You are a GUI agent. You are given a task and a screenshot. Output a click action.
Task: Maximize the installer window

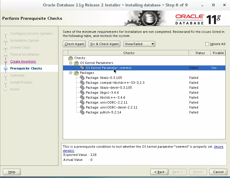(213, 5)
